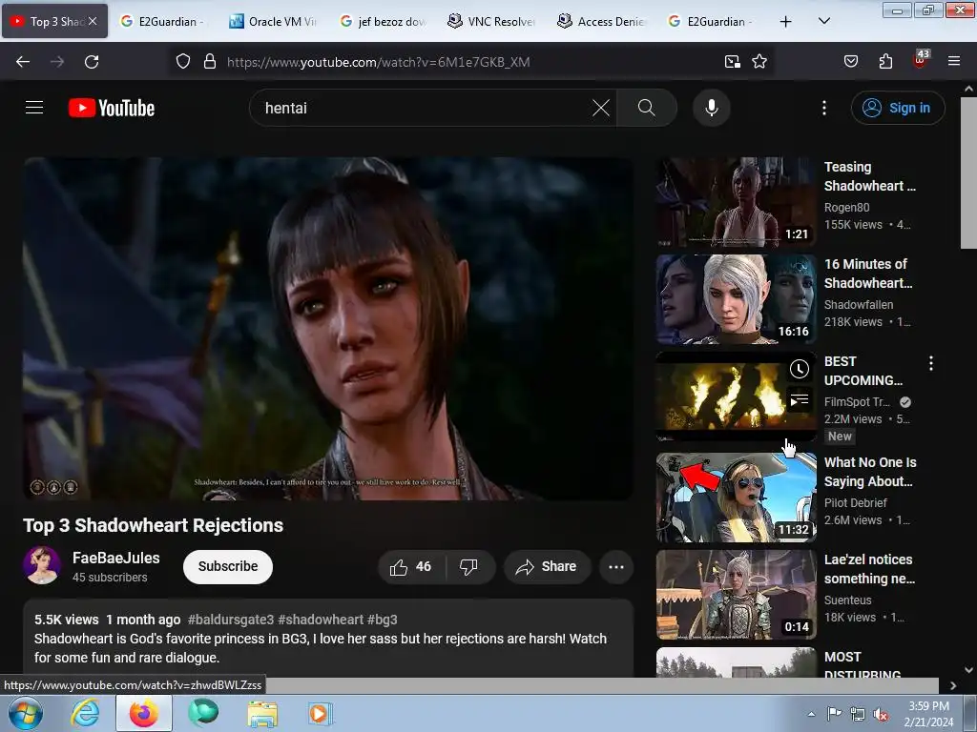The width and height of the screenshot is (977, 732).
Task: Open Lae'zel notices something video thumbnail
Action: (x=736, y=595)
